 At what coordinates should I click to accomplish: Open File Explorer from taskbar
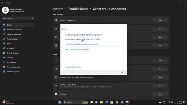click(101, 102)
